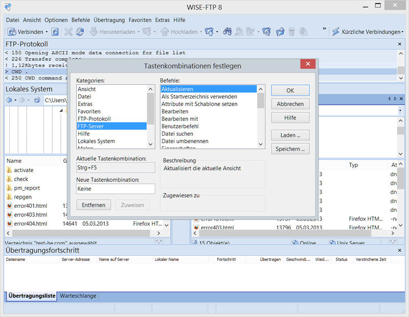Select Aktualisieren in Befehle list
This screenshot has width=409, height=317.
click(x=209, y=89)
